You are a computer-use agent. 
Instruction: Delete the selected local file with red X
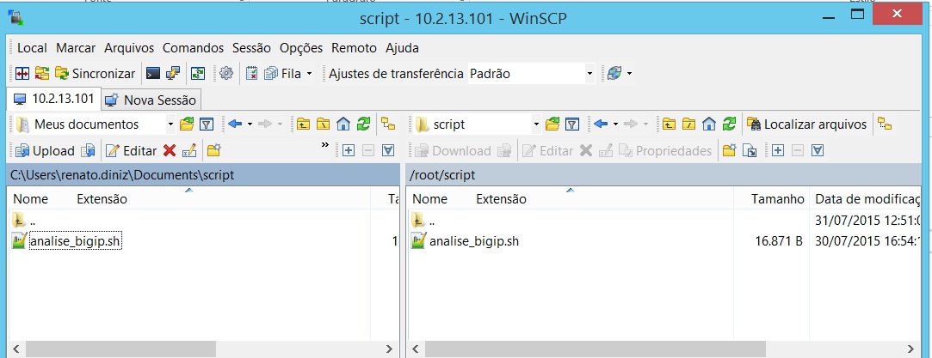click(x=170, y=151)
